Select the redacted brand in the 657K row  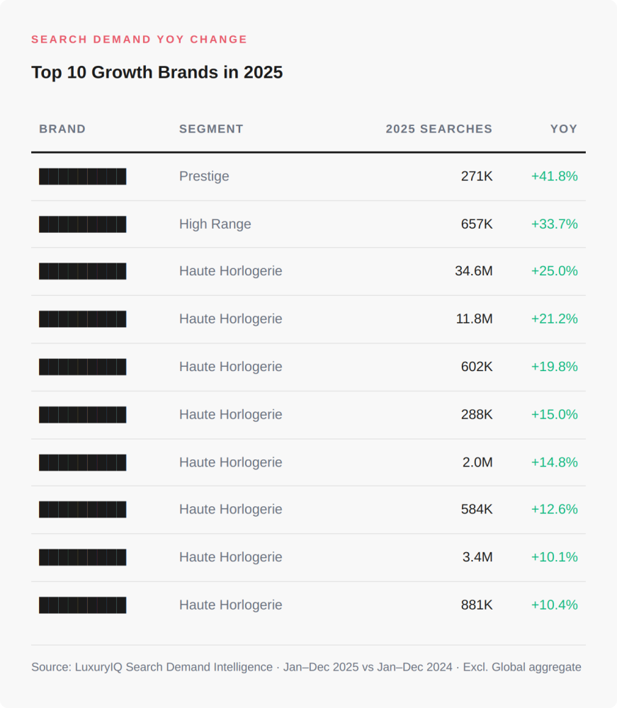pos(83,224)
